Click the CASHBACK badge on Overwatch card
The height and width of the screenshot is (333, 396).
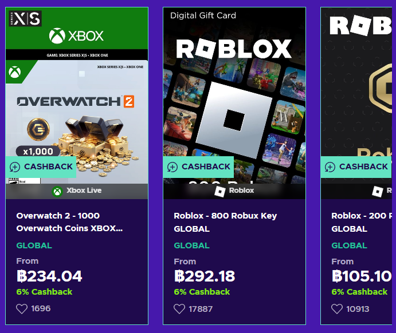48,167
